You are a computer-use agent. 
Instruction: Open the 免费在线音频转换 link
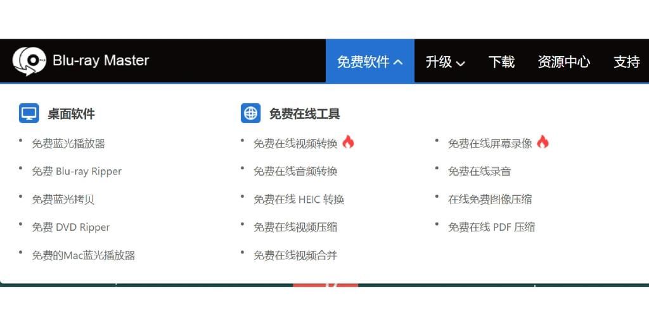click(295, 171)
